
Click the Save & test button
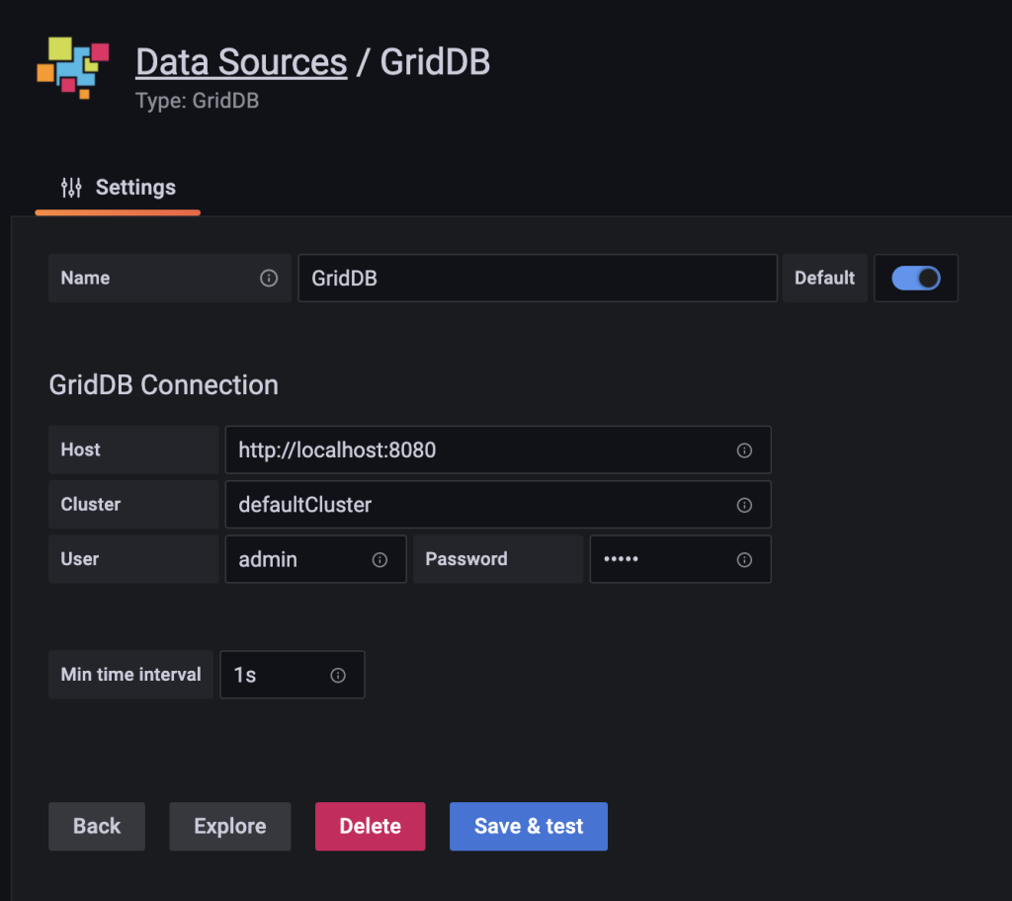[x=528, y=826]
